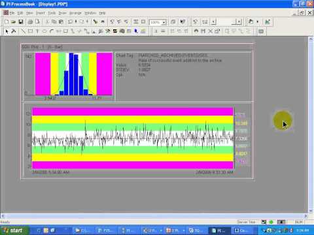Click the clock in the system tray
314x235 pixels.
303,230
